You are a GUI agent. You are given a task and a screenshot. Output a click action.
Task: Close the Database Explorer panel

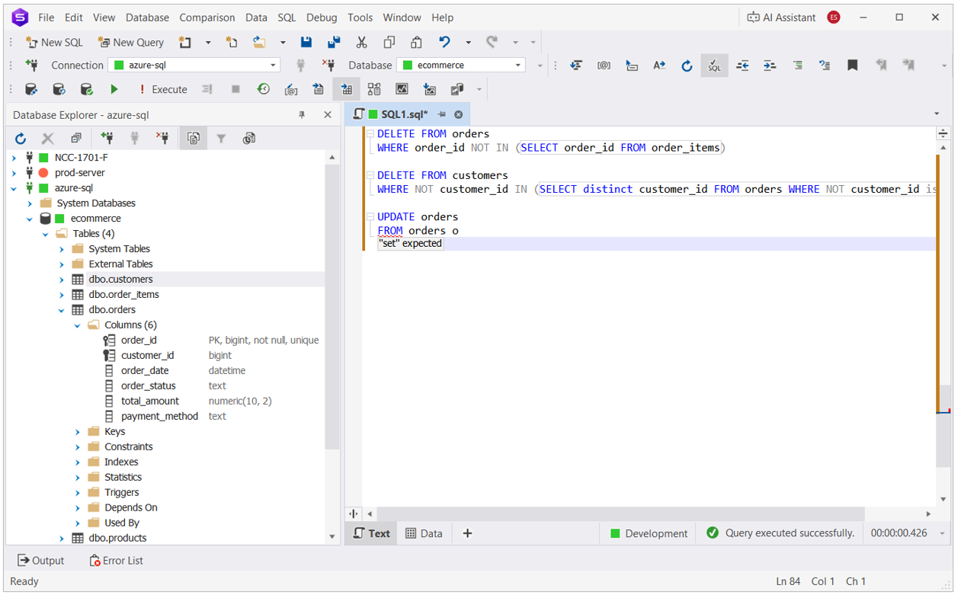tap(328, 115)
